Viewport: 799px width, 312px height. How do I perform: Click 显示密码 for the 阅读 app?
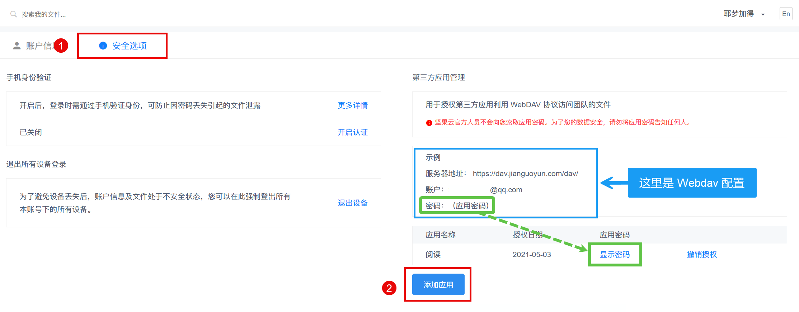point(615,255)
